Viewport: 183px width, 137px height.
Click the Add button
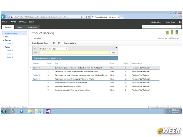click(113, 53)
